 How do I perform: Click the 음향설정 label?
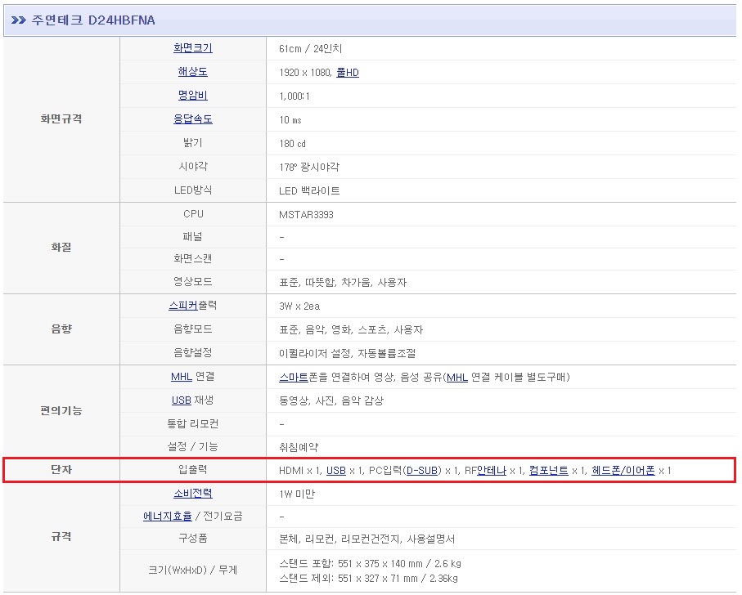coord(192,352)
